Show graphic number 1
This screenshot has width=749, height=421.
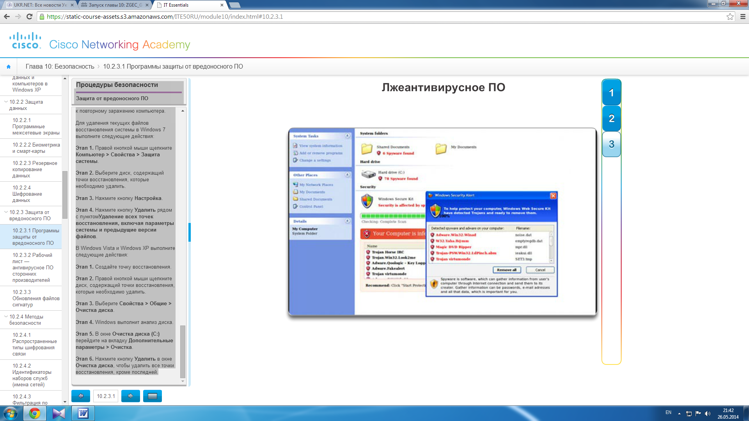pos(611,93)
